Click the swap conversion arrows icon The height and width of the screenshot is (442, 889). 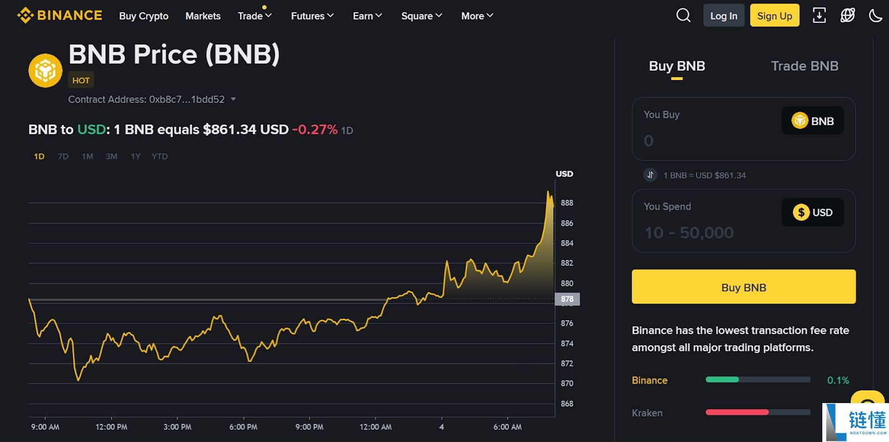tap(650, 175)
